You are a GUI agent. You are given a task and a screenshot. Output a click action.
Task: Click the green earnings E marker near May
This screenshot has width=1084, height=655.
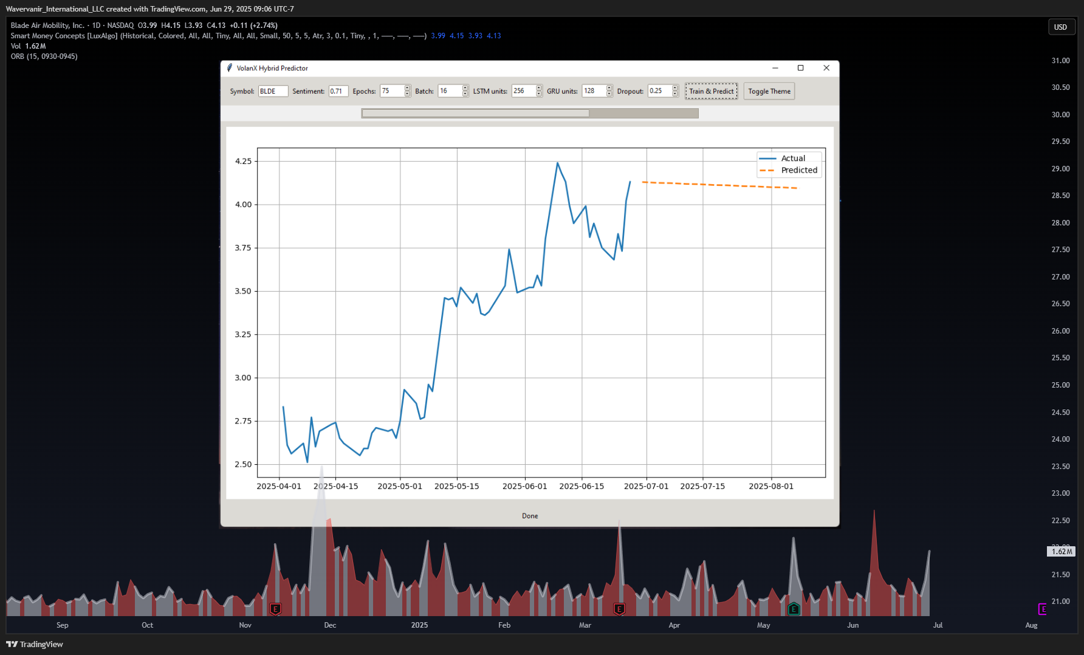(x=794, y=609)
